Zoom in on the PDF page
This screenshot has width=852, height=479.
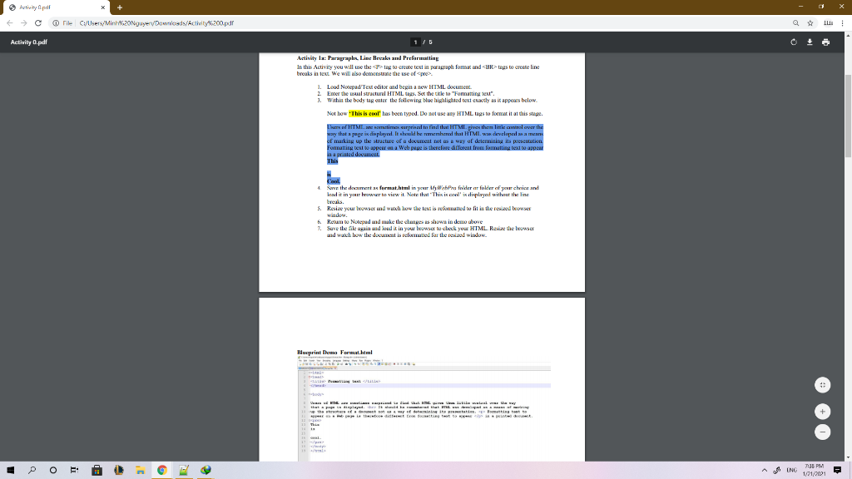(822, 411)
